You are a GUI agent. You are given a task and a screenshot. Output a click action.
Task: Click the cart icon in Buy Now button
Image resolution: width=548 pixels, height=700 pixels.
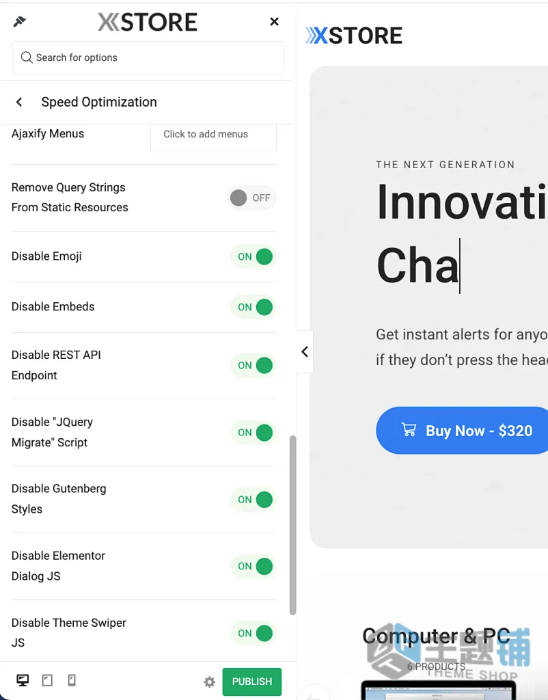click(x=409, y=430)
